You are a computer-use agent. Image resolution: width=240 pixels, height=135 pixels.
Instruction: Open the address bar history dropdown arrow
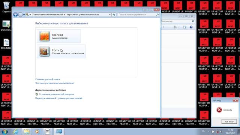click(110, 15)
